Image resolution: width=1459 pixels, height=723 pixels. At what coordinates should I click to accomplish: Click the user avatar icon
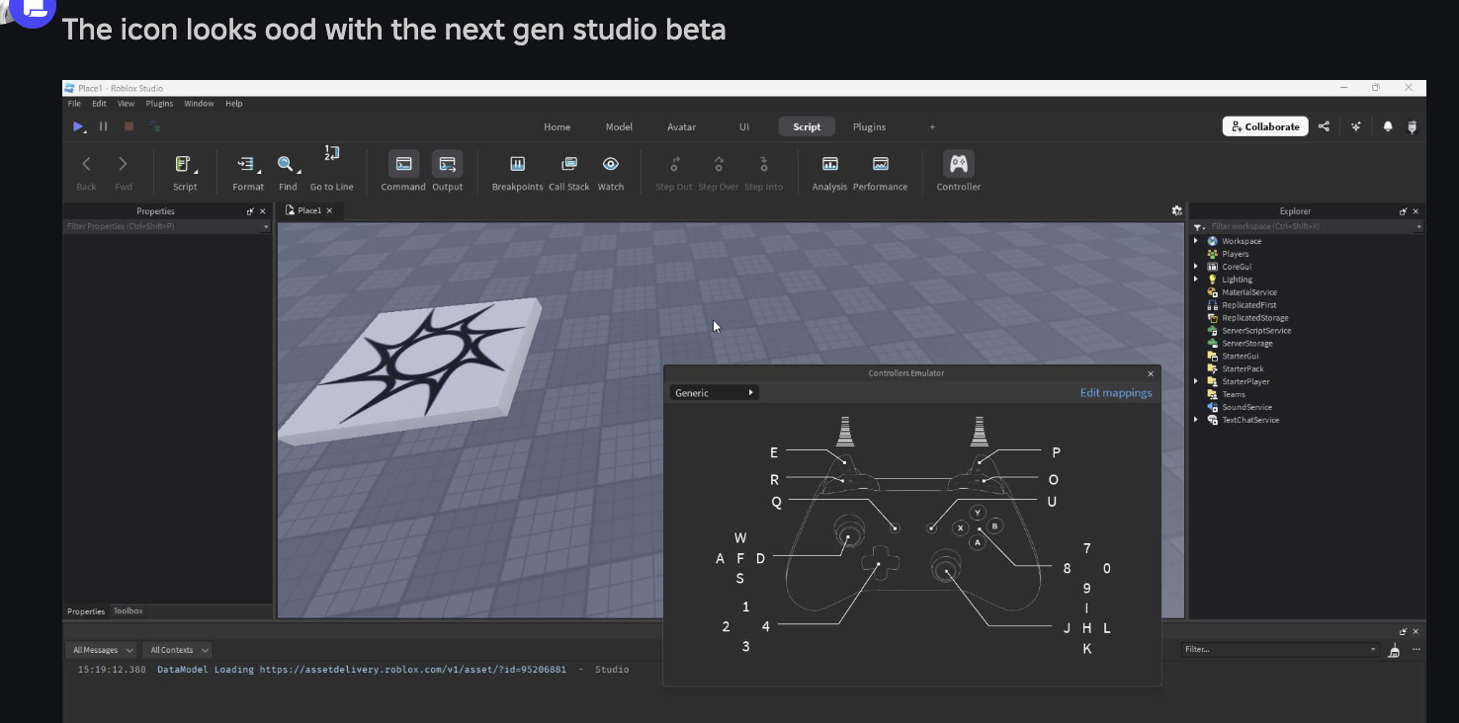1412,126
